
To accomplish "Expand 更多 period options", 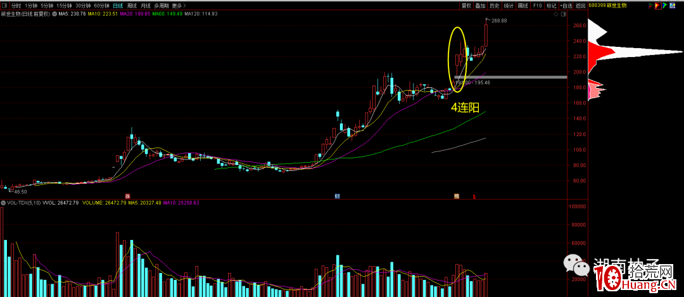I will pyautogui.click(x=179, y=6).
